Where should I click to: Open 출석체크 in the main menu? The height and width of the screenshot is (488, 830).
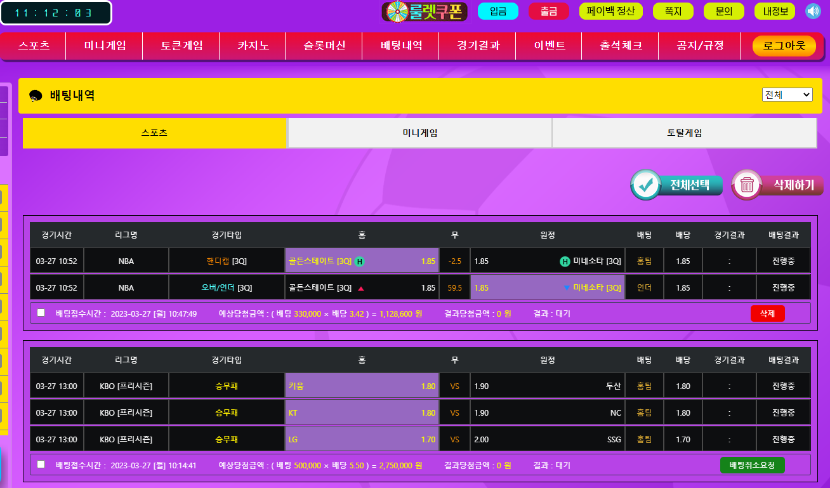tap(621, 46)
